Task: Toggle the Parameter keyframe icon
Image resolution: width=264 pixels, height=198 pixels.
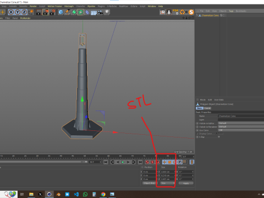Action: 180,162
